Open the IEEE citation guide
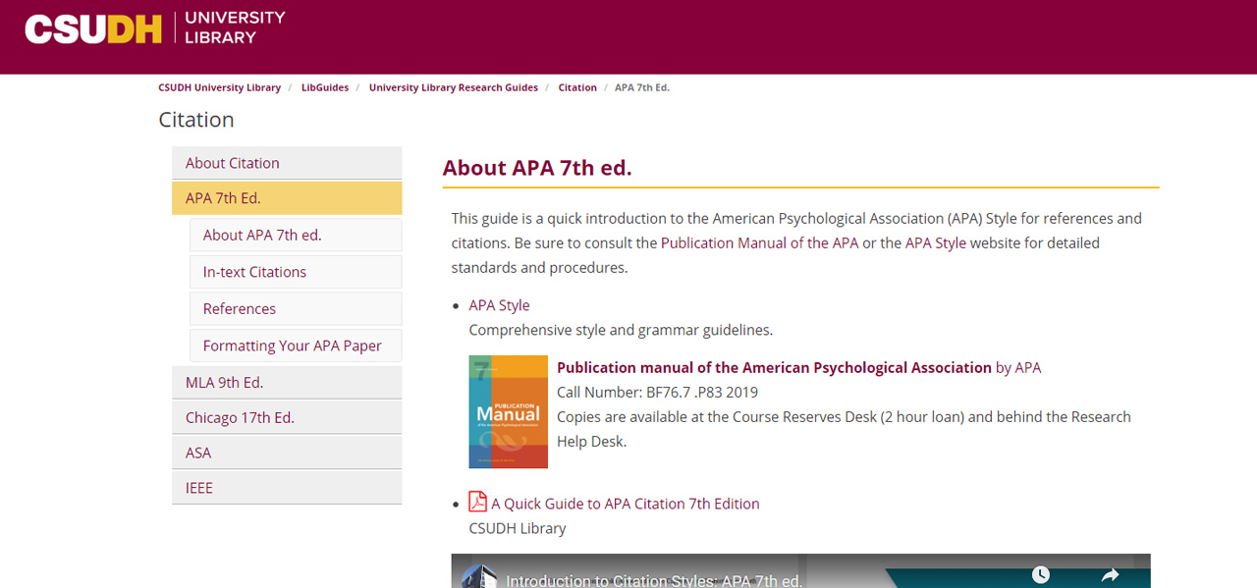The width and height of the screenshot is (1257, 588). tap(287, 488)
